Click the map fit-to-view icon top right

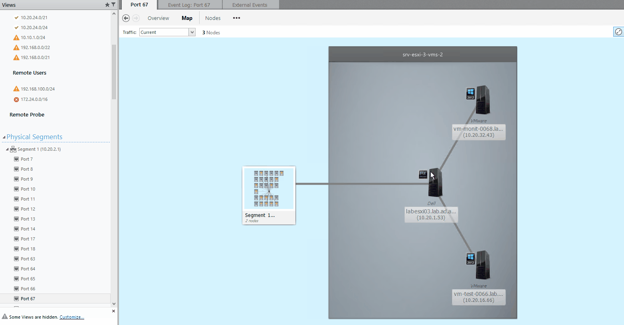pos(618,32)
